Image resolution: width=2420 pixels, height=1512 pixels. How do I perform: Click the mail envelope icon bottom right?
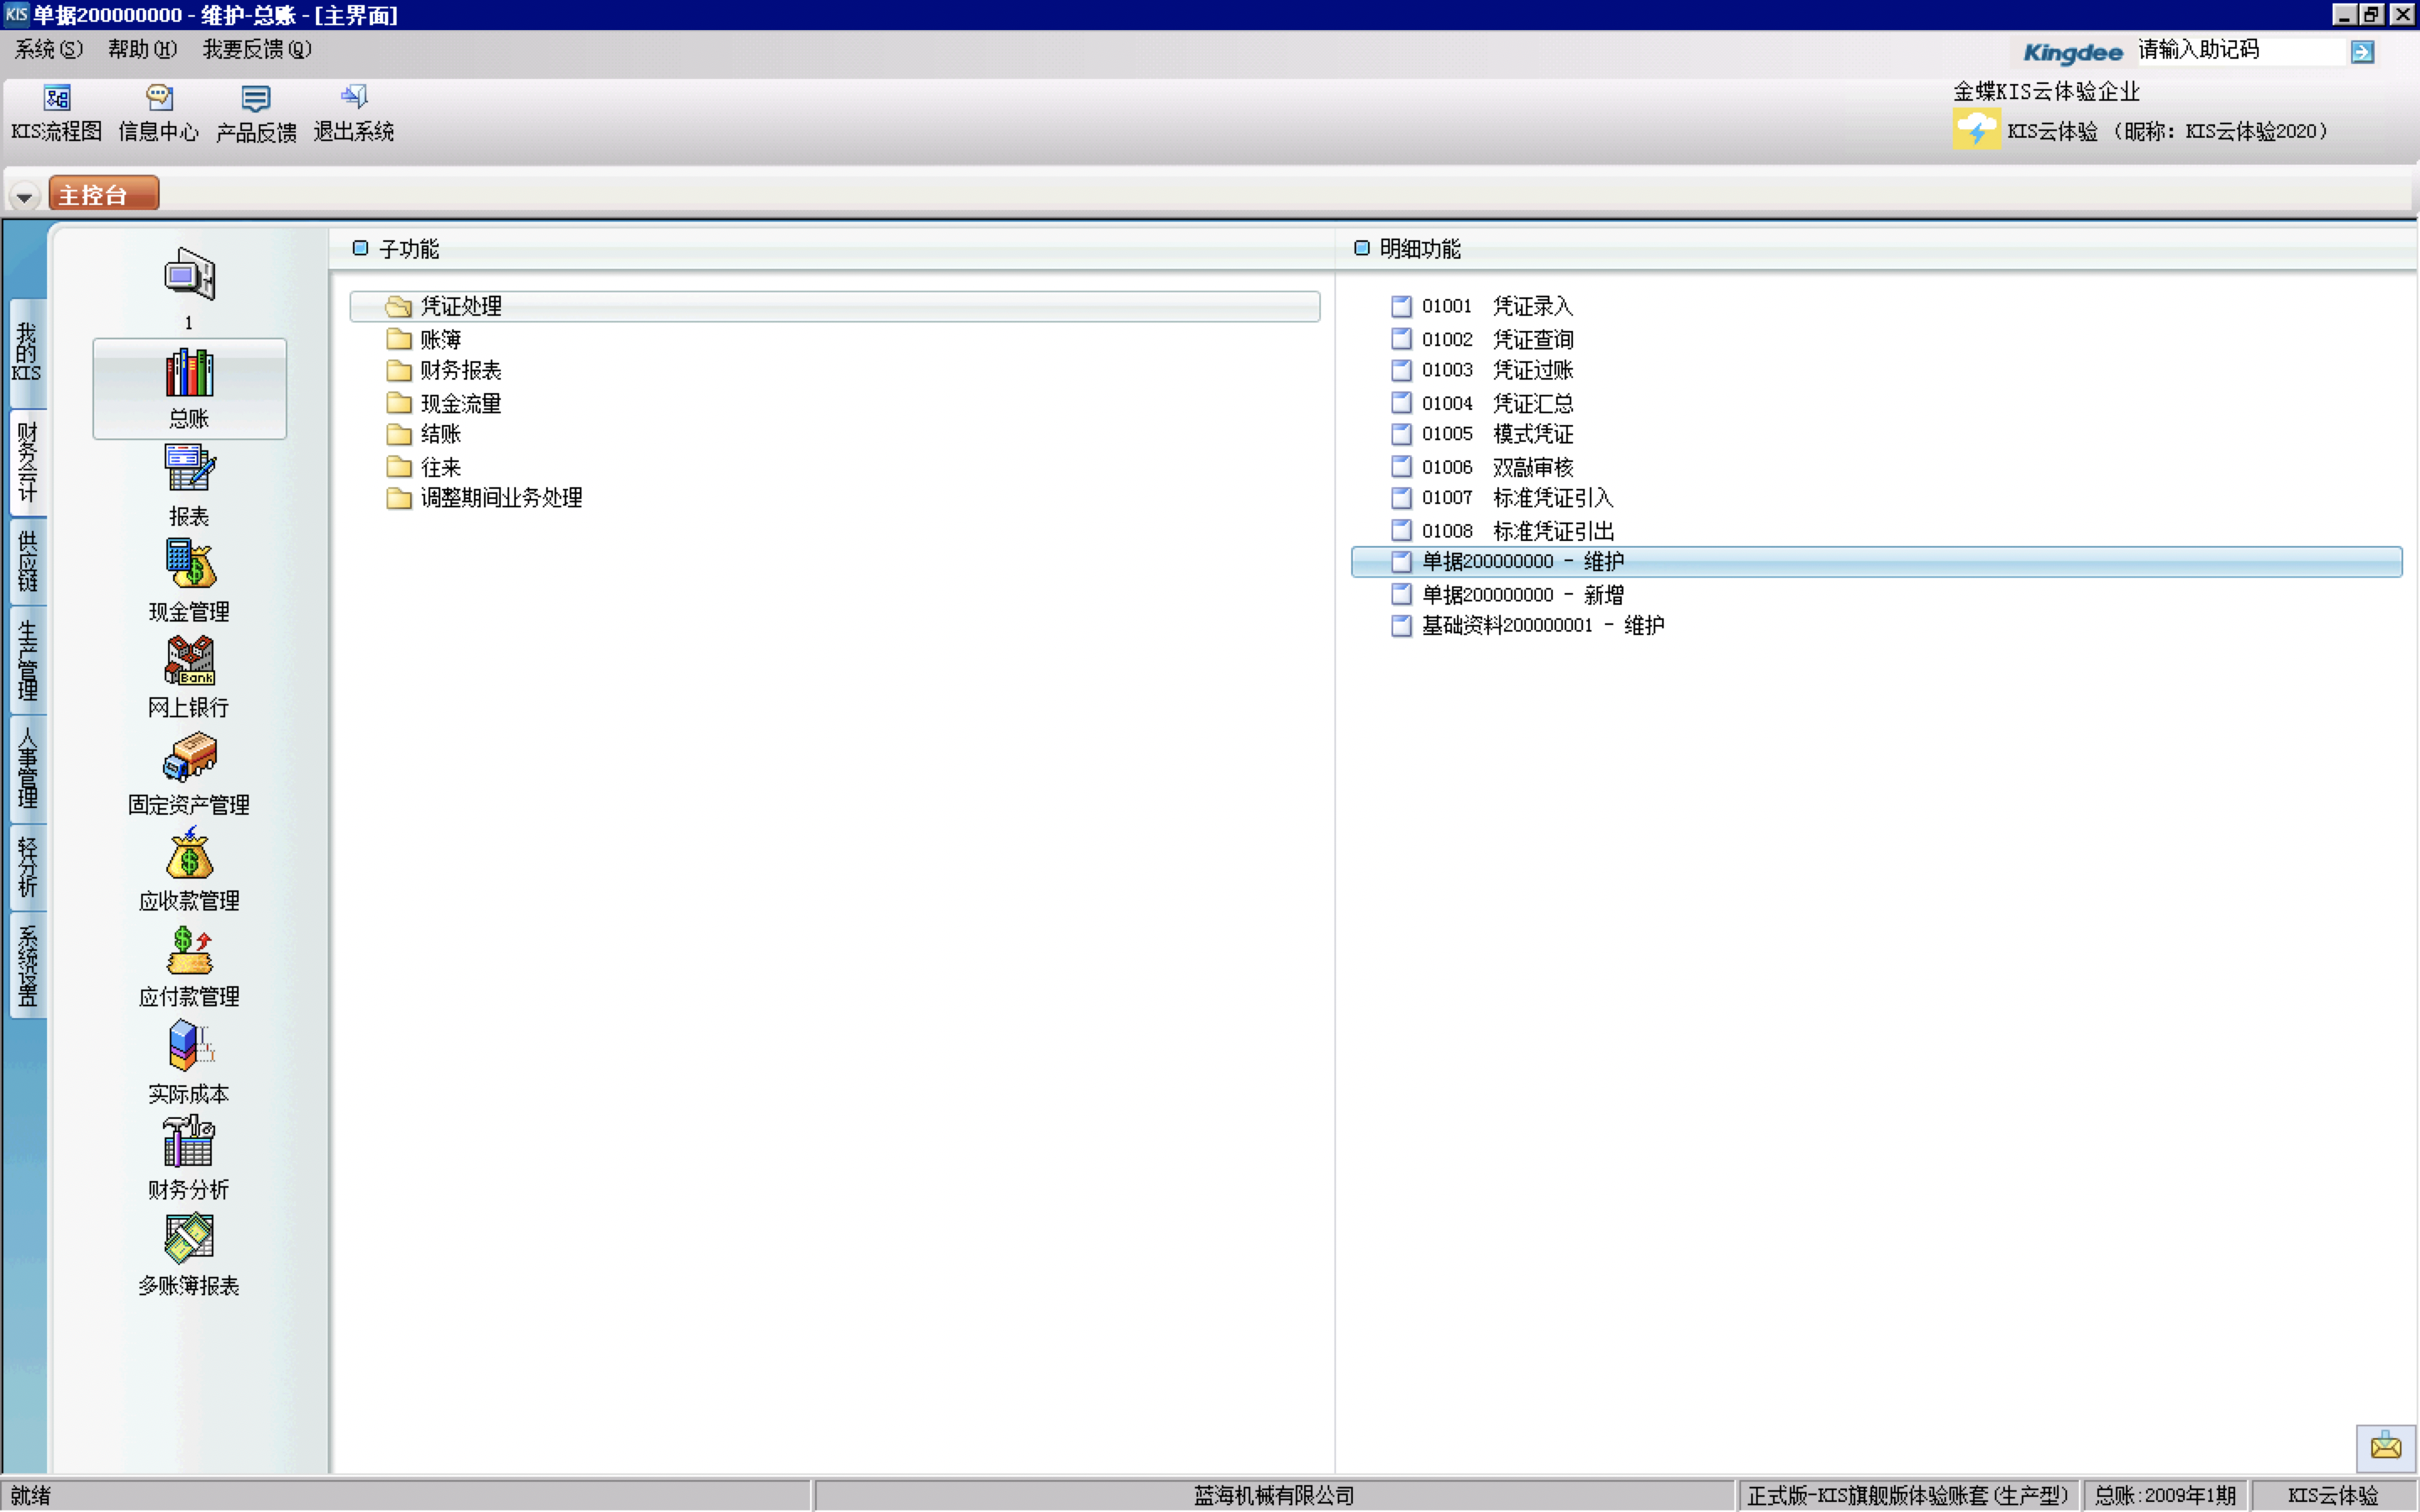click(x=2385, y=1446)
